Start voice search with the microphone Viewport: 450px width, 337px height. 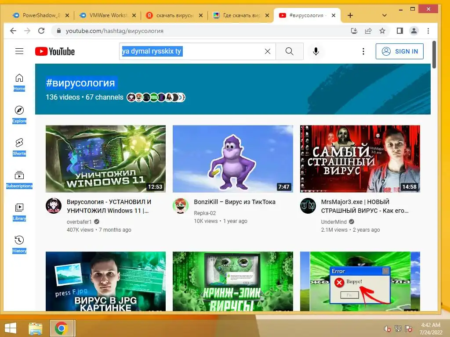(x=316, y=51)
